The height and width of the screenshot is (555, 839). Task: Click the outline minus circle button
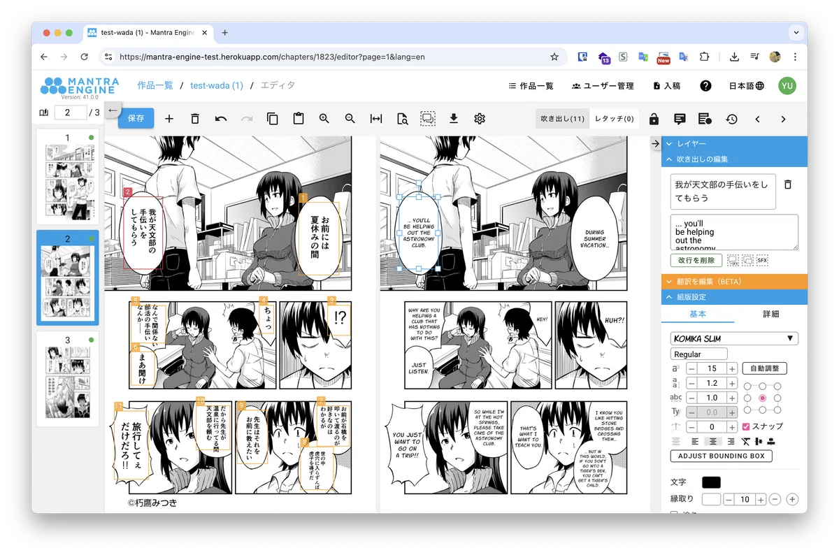coord(775,499)
